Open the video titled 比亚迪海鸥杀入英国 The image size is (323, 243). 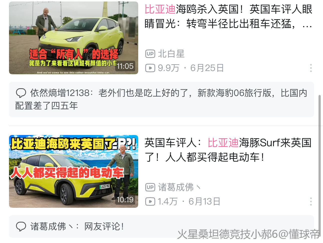point(229,16)
